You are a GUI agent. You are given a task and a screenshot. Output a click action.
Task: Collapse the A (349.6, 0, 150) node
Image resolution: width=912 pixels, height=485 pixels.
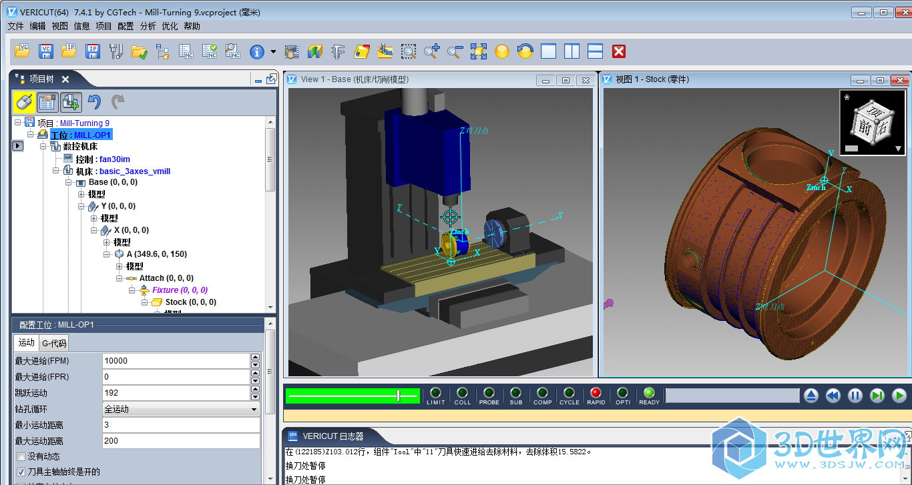point(107,254)
